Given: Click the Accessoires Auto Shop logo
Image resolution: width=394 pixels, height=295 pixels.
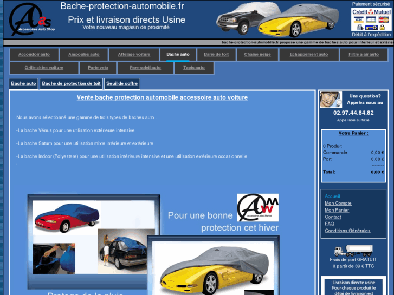Looking at the screenshot, I should (x=31, y=19).
